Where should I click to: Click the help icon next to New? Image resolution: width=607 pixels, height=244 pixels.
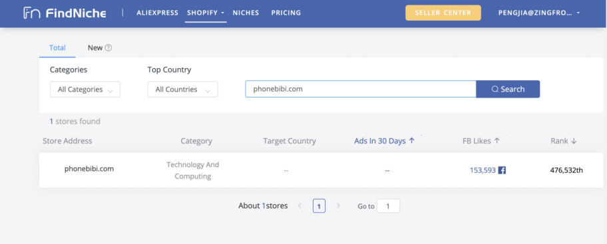tap(108, 48)
